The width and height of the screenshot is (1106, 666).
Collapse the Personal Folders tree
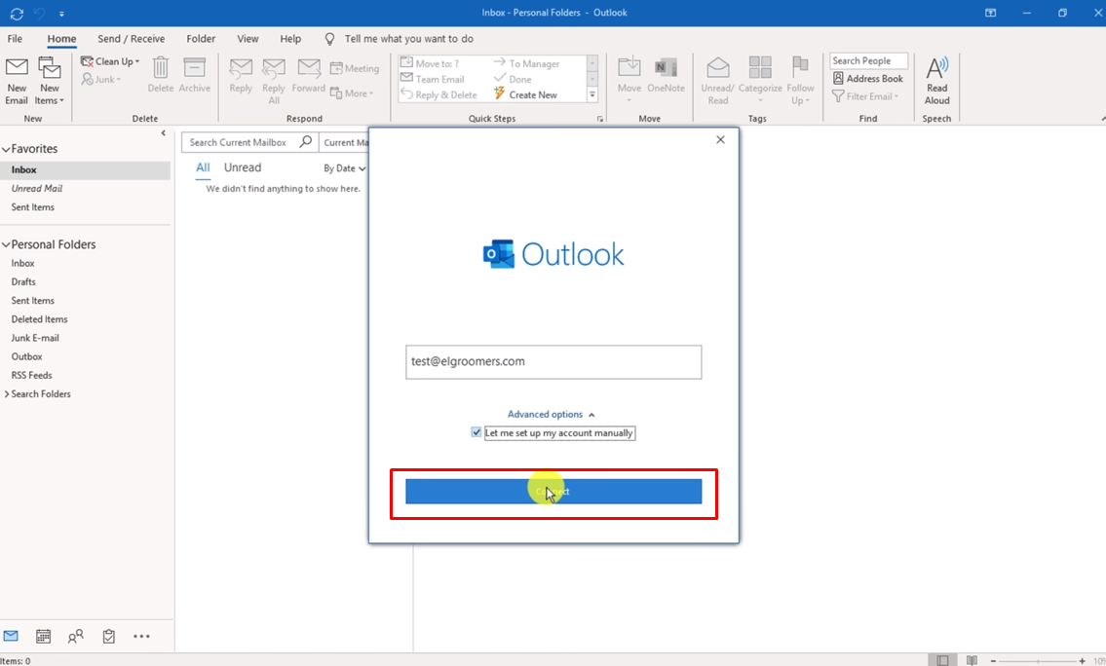[6, 244]
